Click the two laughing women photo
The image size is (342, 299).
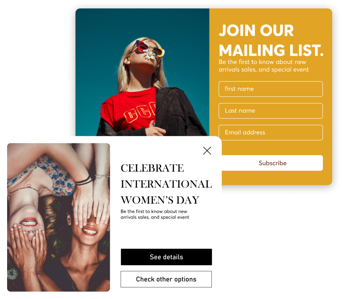[x=59, y=217]
